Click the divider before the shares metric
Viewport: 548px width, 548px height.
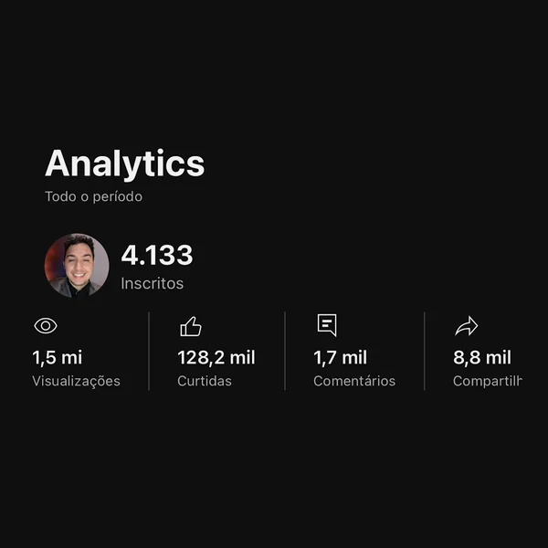pos(425,351)
